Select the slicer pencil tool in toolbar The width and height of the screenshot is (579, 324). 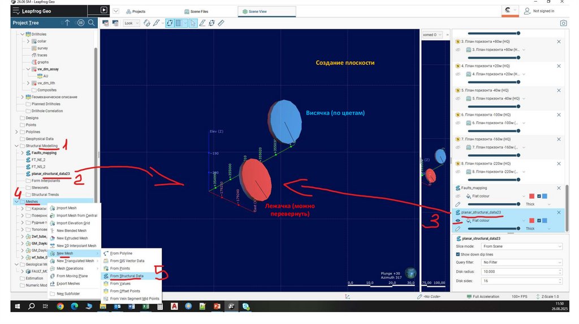pos(157,23)
